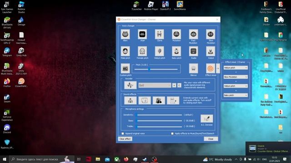Click the Pitch slider handle
291x163 pixels.
pos(149,69)
